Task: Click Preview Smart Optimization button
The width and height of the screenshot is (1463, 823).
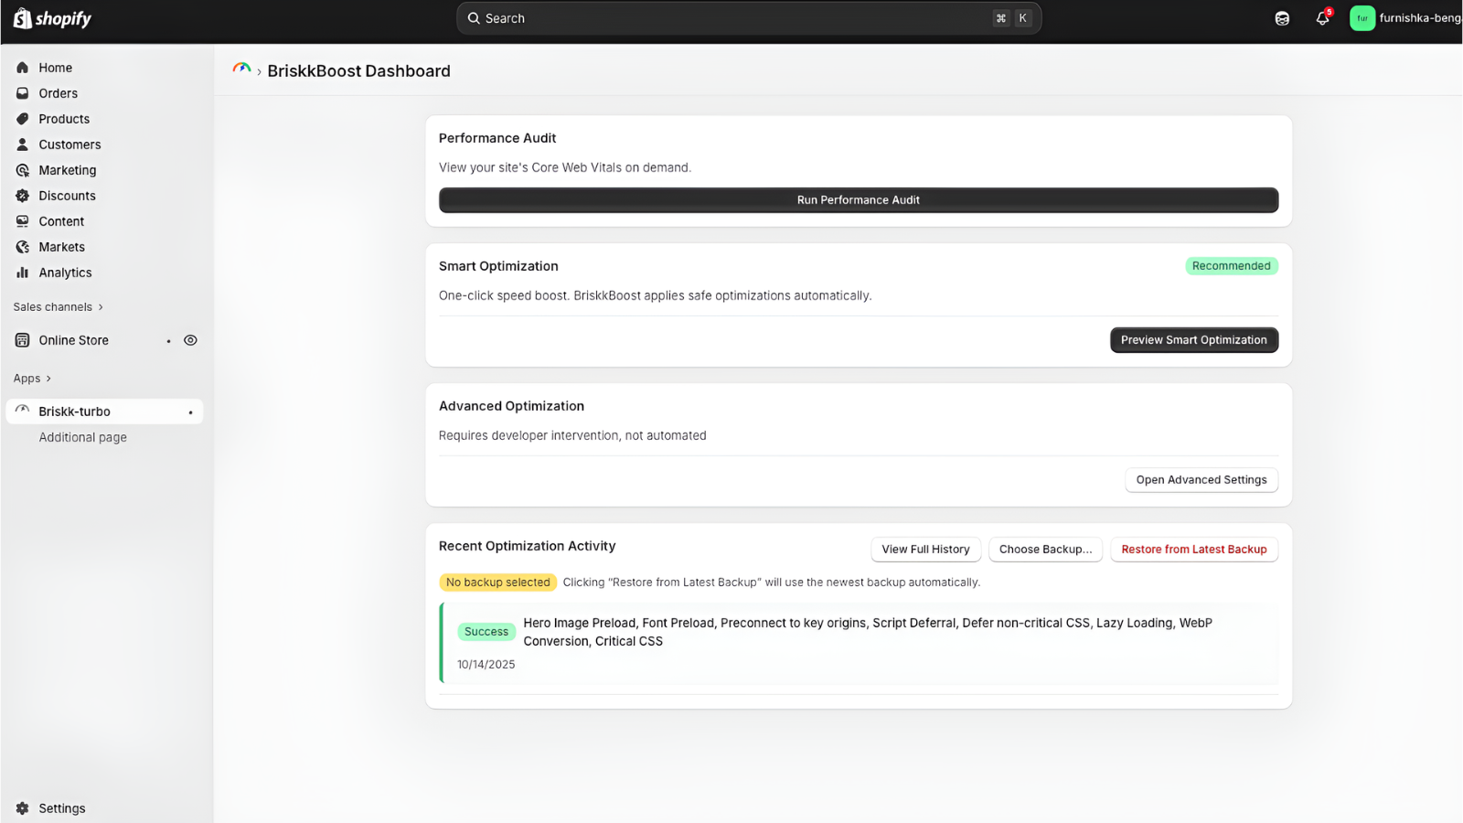Action: click(1193, 340)
